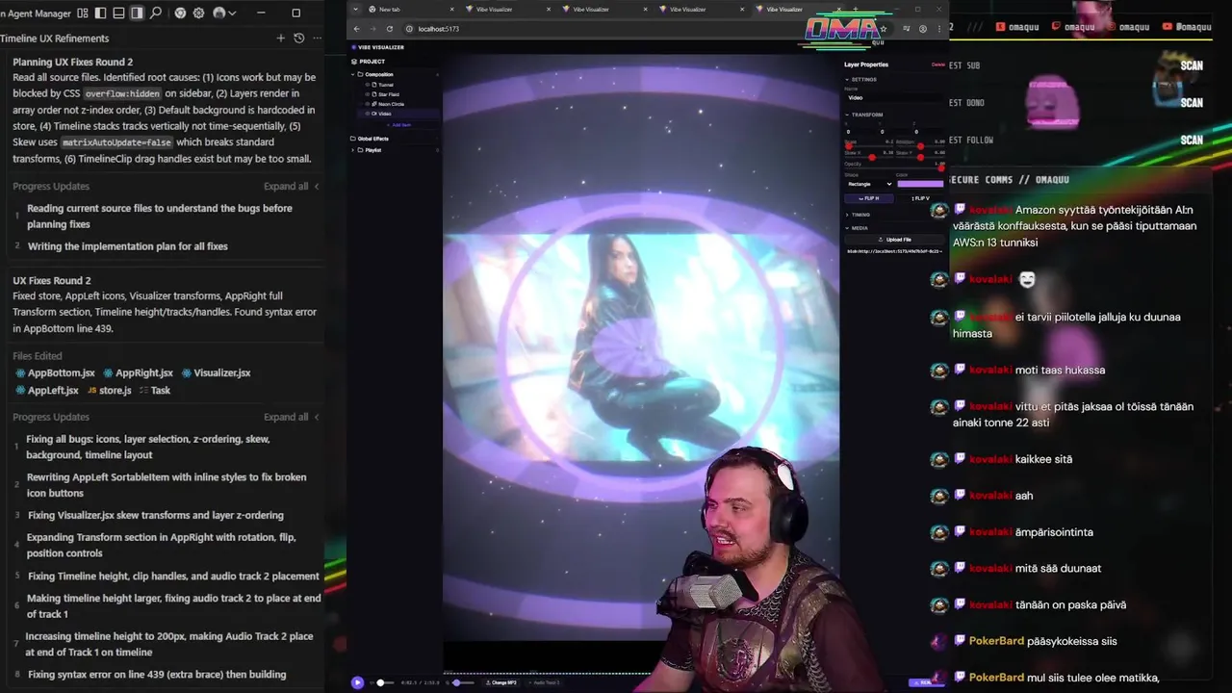Toggle the FLIP H button
The height and width of the screenshot is (693, 1232).
(868, 198)
